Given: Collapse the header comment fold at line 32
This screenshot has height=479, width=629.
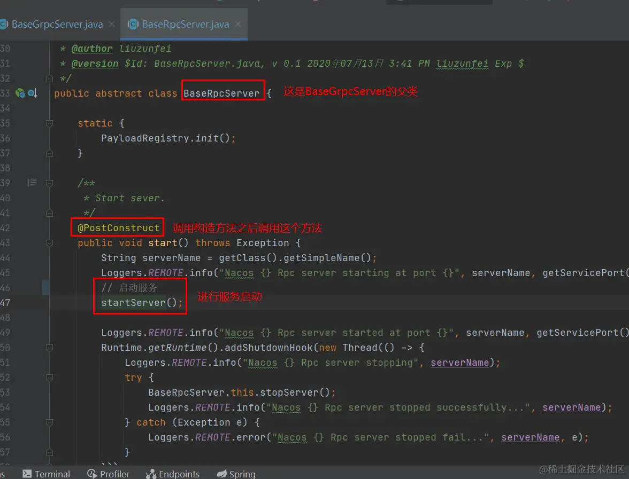Looking at the screenshot, I should click(x=49, y=78).
